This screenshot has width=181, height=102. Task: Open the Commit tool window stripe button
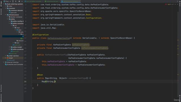pyautogui.click(x=1, y=12)
